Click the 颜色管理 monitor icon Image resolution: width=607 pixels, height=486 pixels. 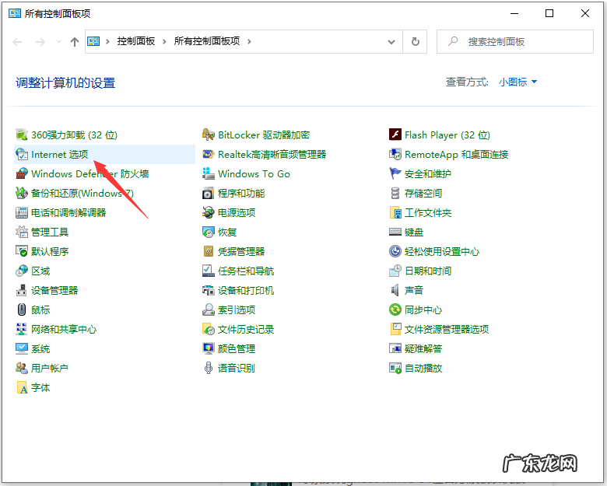click(x=209, y=348)
